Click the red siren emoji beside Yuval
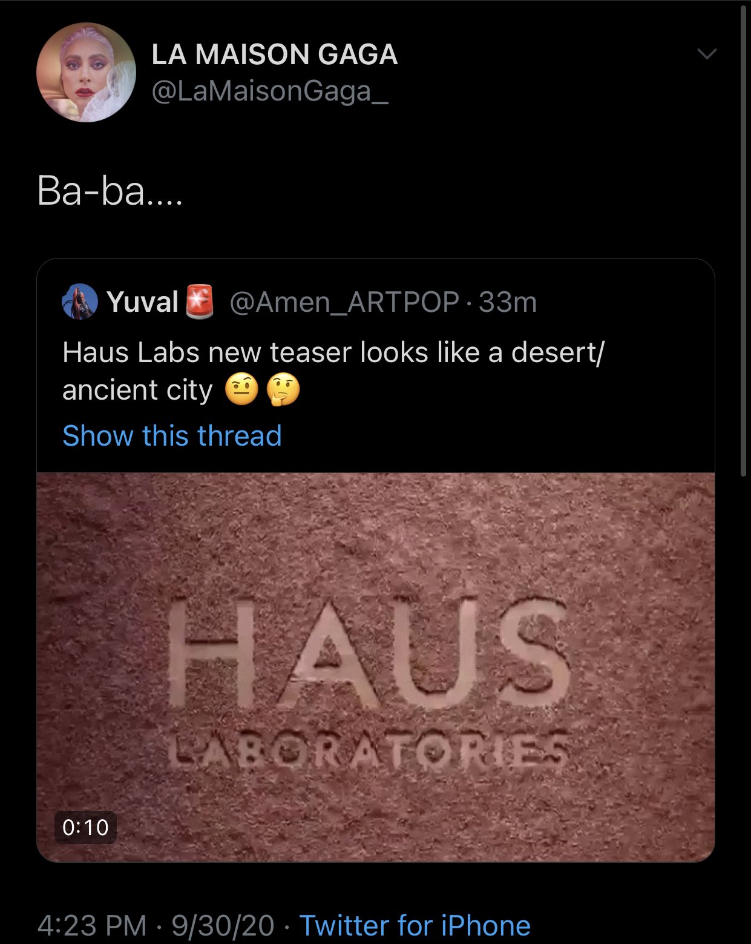Screen dimensions: 751x944 200,301
